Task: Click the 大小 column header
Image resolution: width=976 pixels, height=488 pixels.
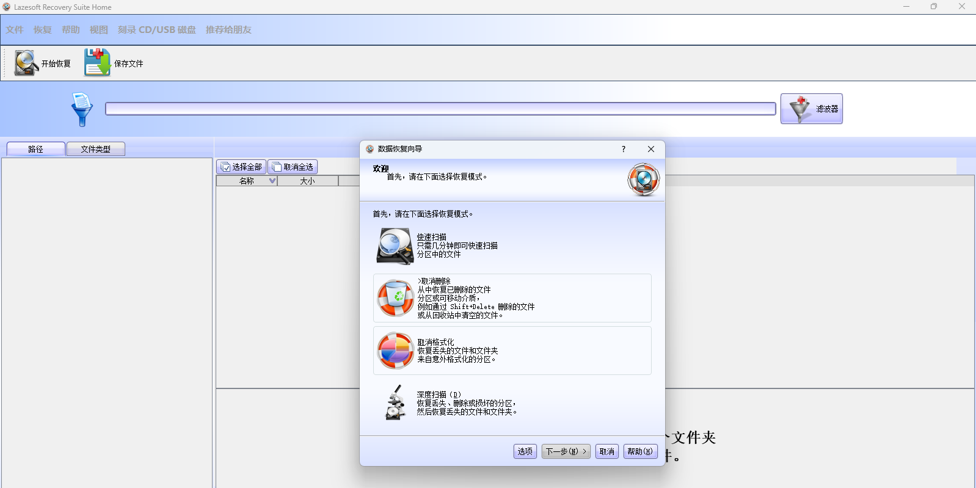Action: tap(307, 181)
